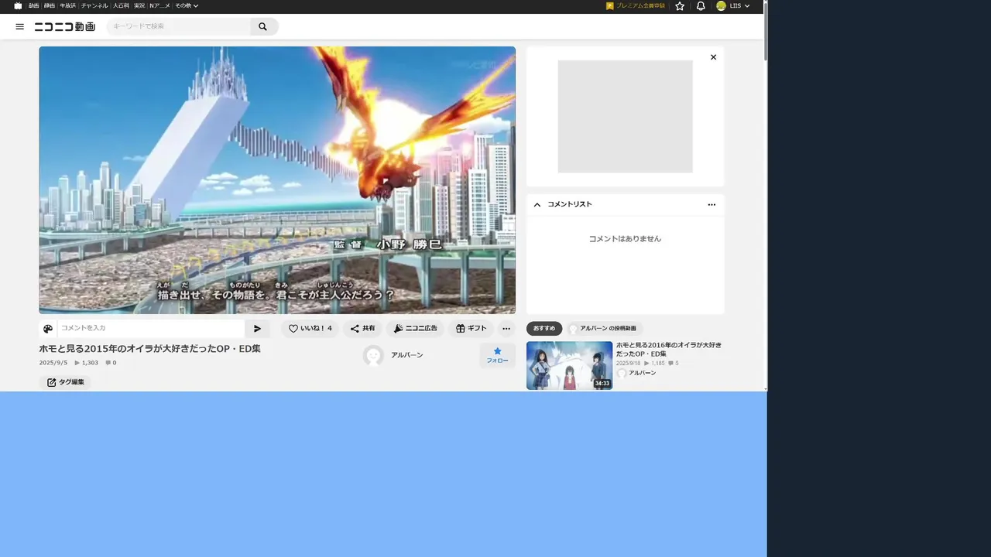Image resolution: width=991 pixels, height=557 pixels.
Task: Open recommended video title ホモと見る2016年
Action: (x=669, y=350)
